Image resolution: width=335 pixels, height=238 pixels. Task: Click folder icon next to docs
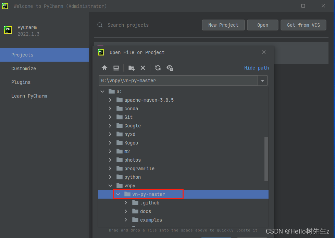coord(135,211)
